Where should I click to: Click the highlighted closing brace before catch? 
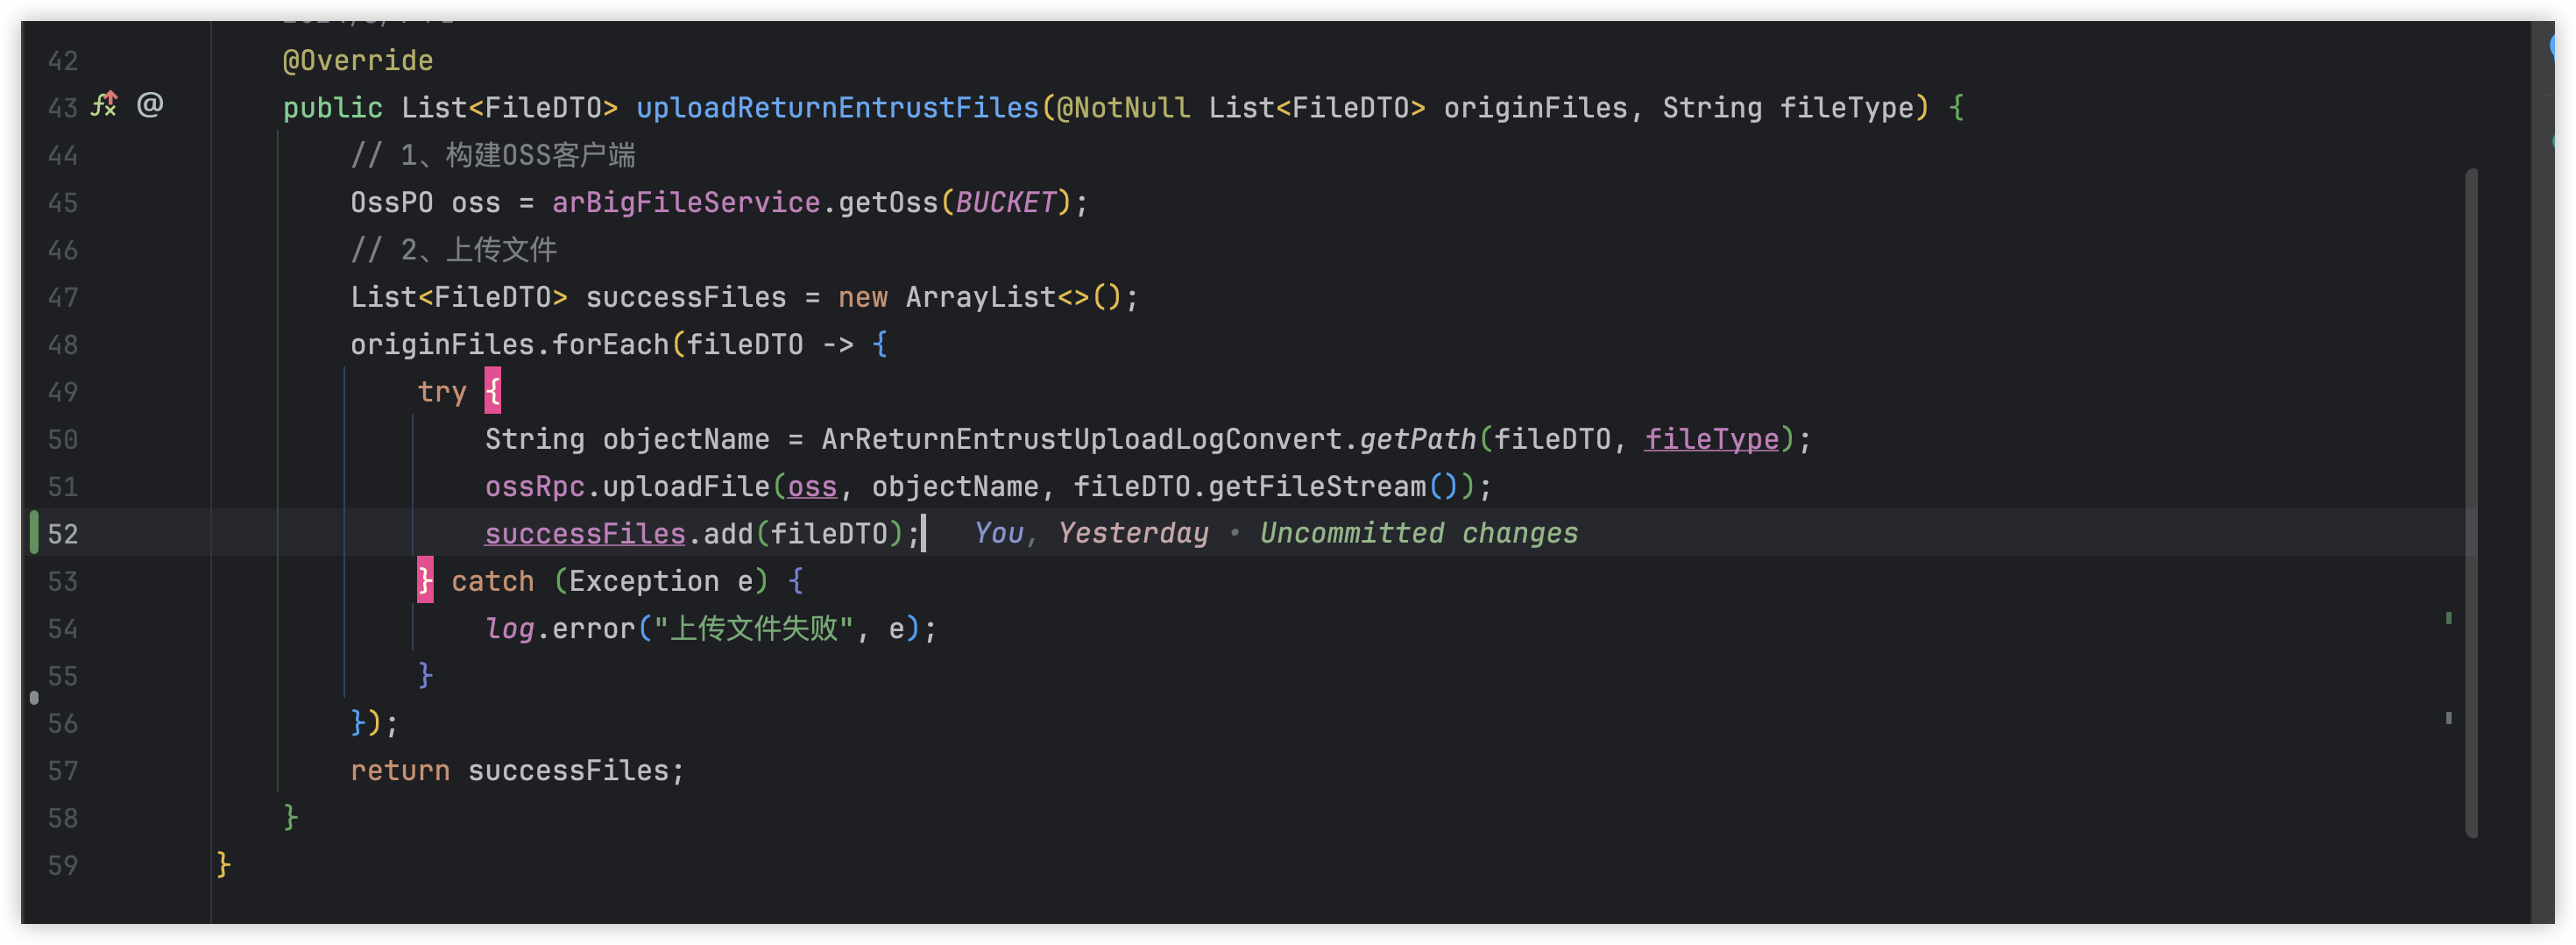[425, 580]
